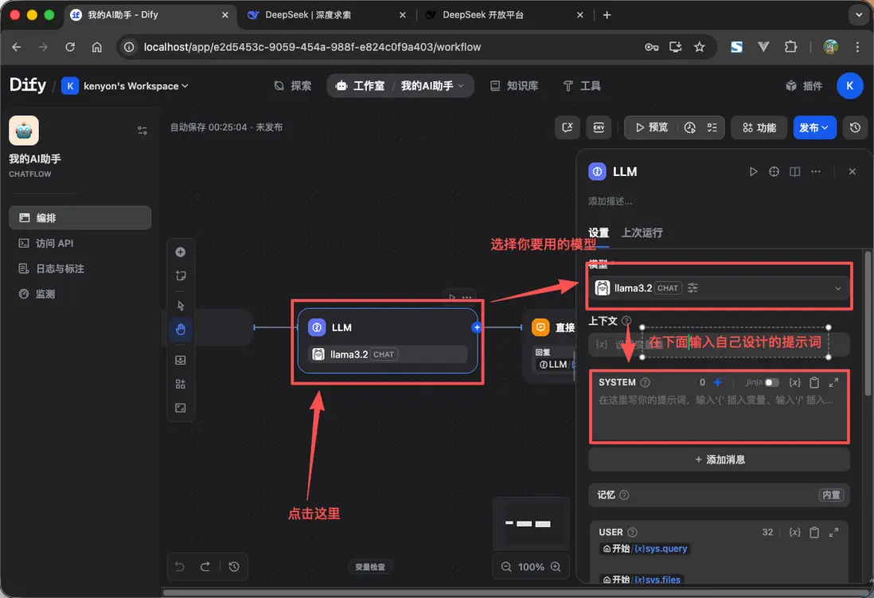
Task: Copy SYSTEM prompt using clipboard icon
Action: click(814, 382)
